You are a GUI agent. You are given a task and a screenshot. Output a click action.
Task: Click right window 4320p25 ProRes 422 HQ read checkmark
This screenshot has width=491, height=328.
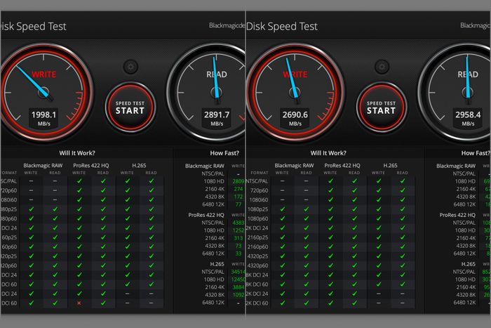[354, 256]
